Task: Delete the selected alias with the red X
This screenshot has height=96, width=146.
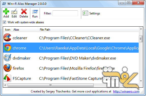Action: pyautogui.click(x=24, y=13)
